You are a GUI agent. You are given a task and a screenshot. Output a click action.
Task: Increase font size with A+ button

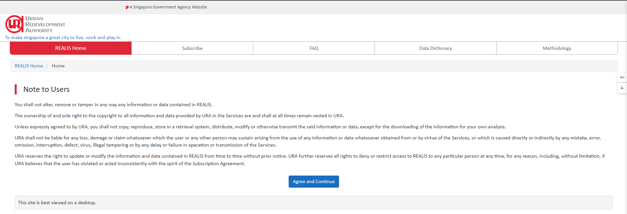point(622,77)
